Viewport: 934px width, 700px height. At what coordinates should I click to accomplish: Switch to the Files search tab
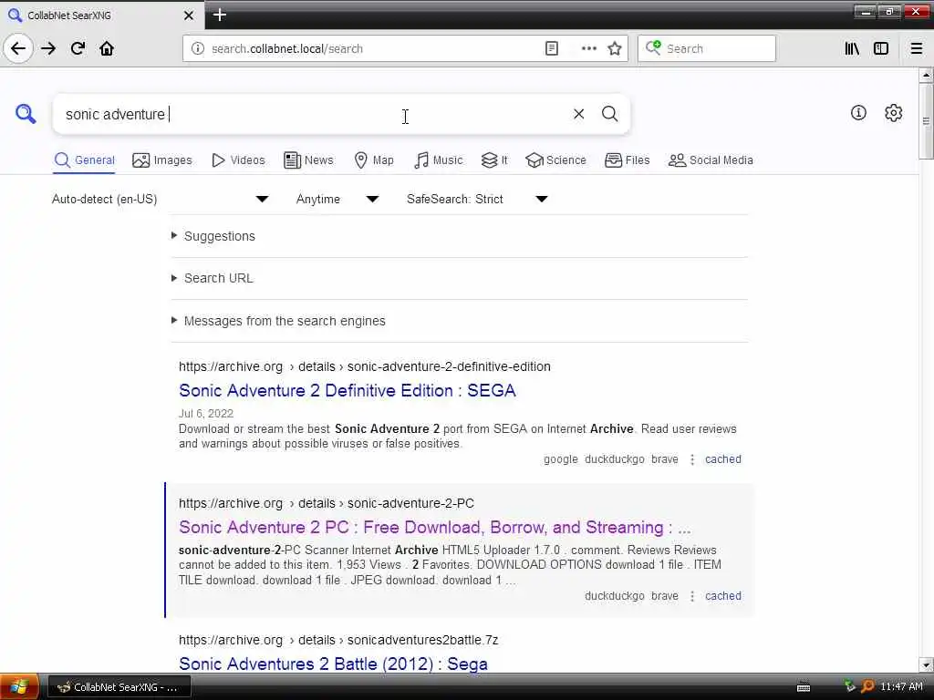(628, 160)
